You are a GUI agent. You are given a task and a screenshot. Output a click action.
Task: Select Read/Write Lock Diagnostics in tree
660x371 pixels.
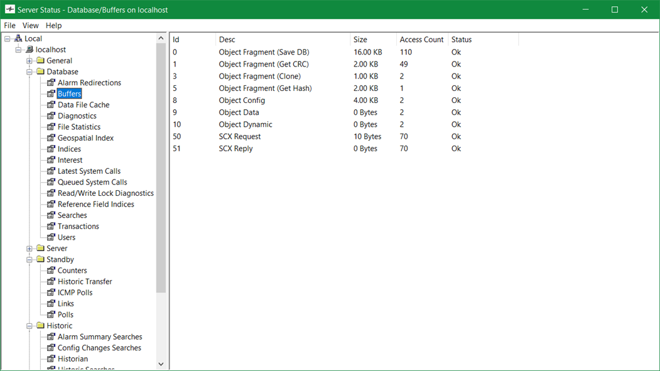pos(105,193)
